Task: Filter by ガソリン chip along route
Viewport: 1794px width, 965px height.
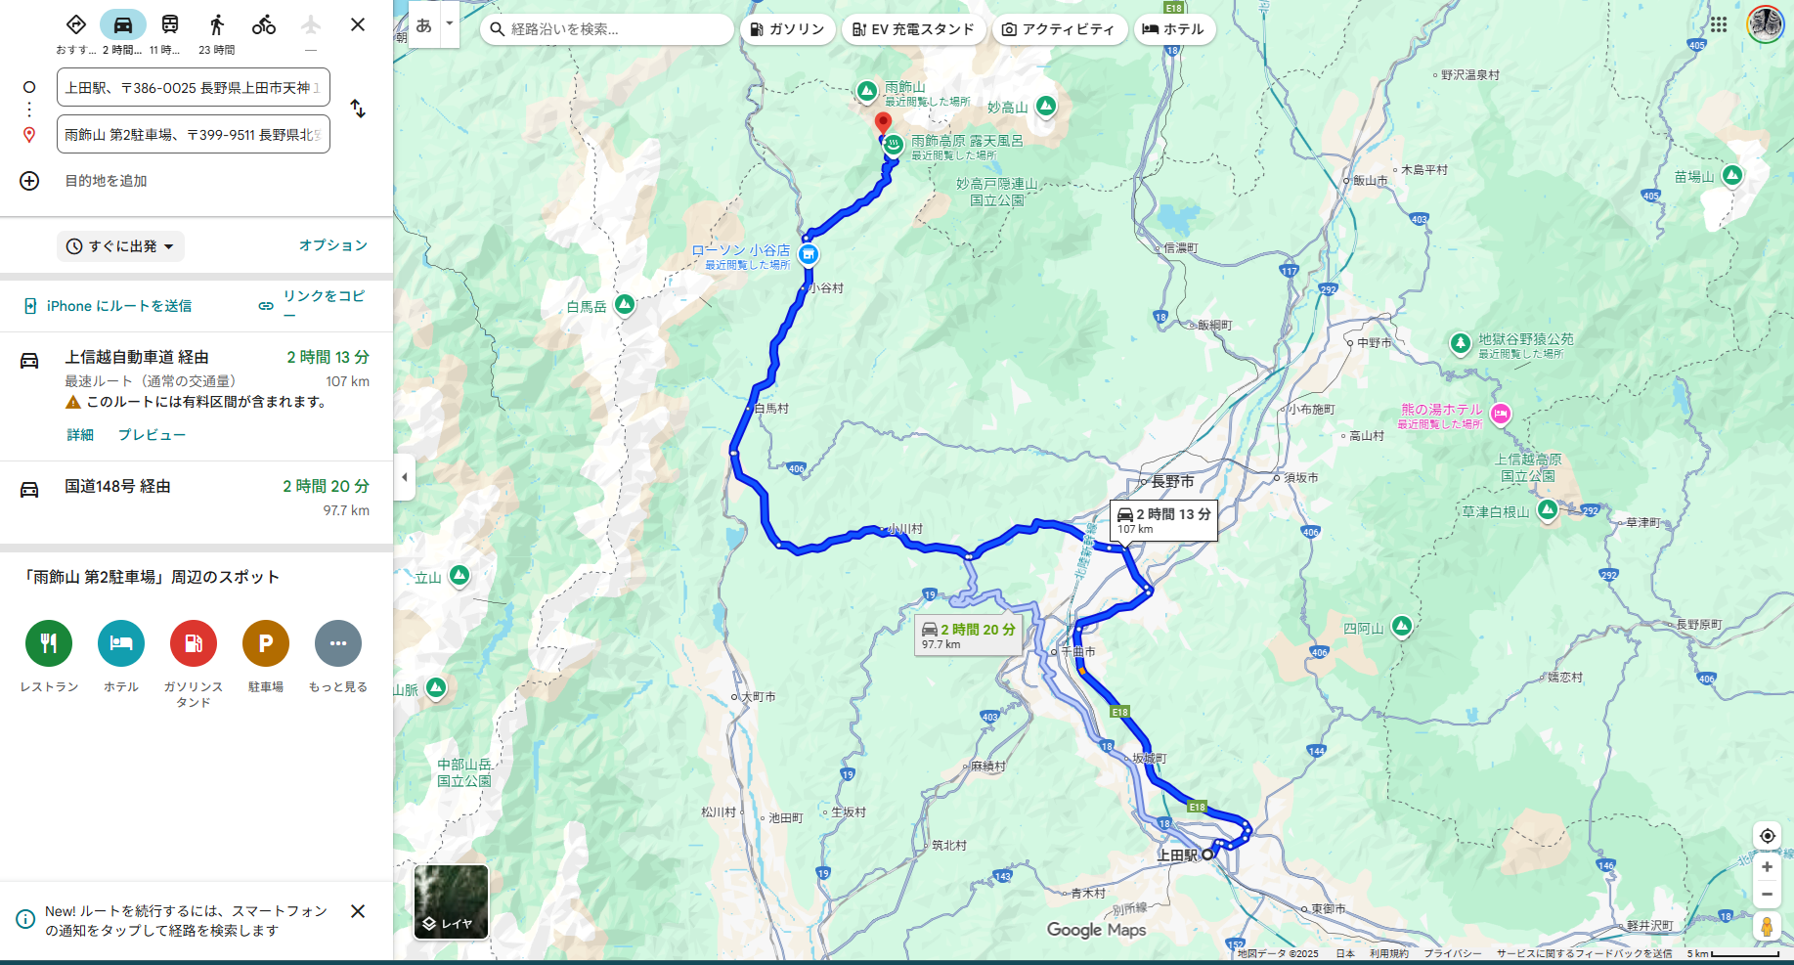Action: point(788,29)
